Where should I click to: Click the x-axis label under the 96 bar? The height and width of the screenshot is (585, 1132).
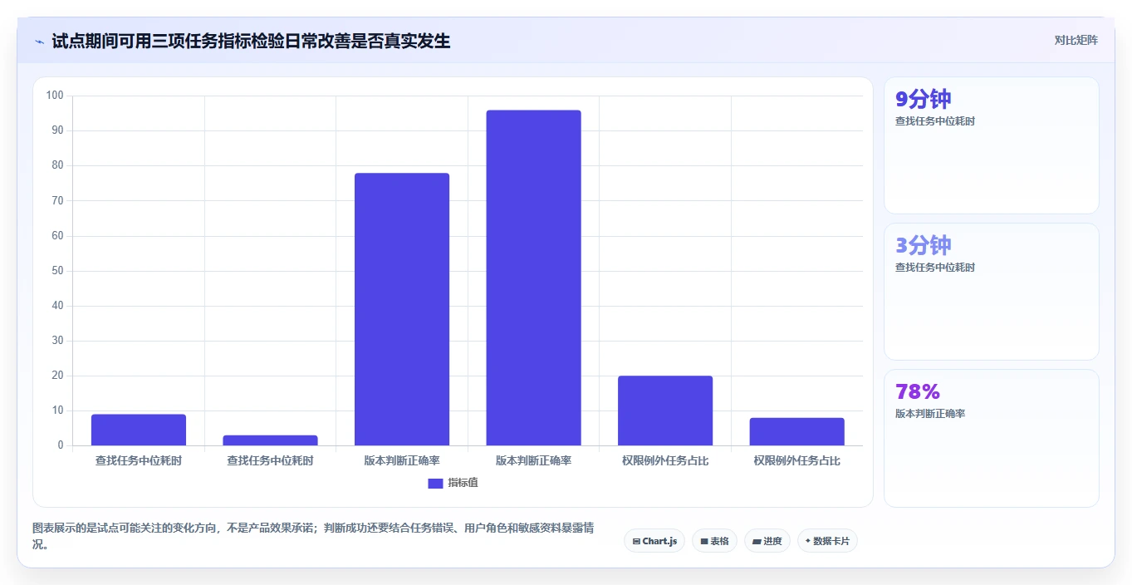click(533, 460)
